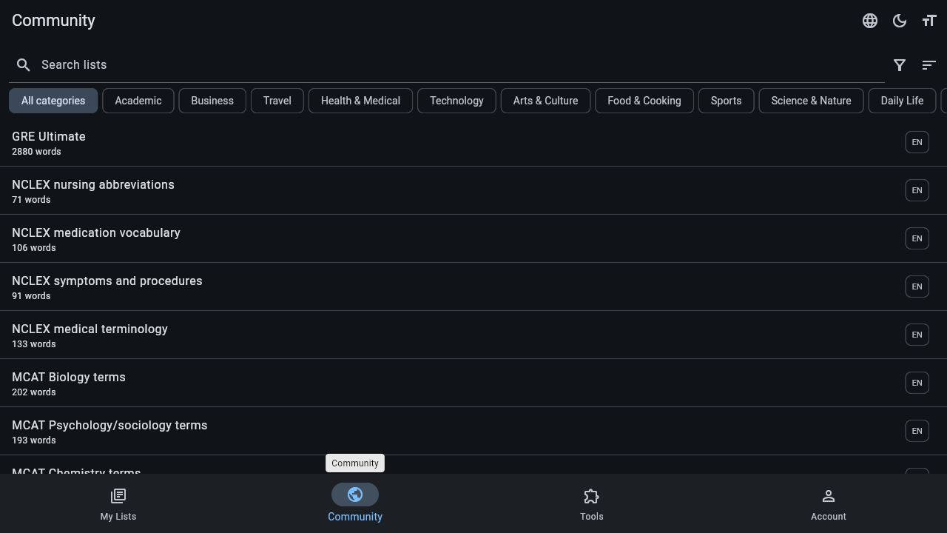This screenshot has width=947, height=533.
Task: Click EN badge on NCLEX medication vocabulary
Action: click(x=917, y=238)
